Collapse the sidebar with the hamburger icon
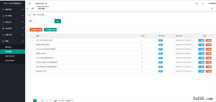Viewport: 216px width, 102px height. tap(29, 3)
